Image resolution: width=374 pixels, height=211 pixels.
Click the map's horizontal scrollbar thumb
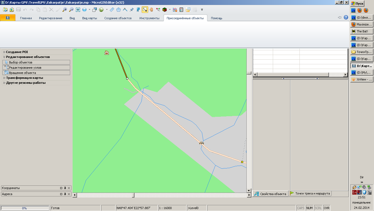pos(134,195)
